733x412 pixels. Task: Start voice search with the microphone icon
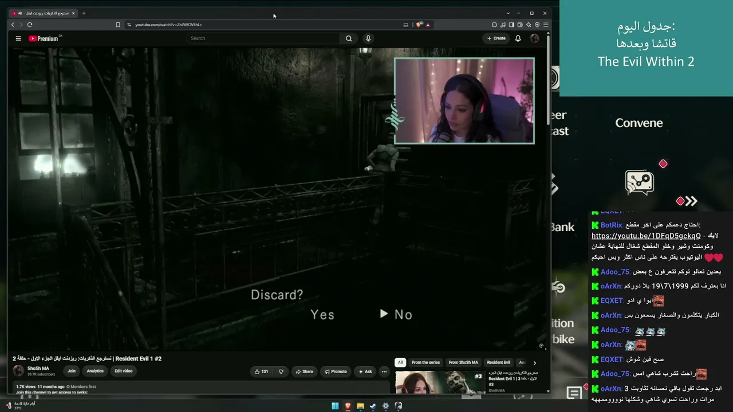pyautogui.click(x=368, y=38)
